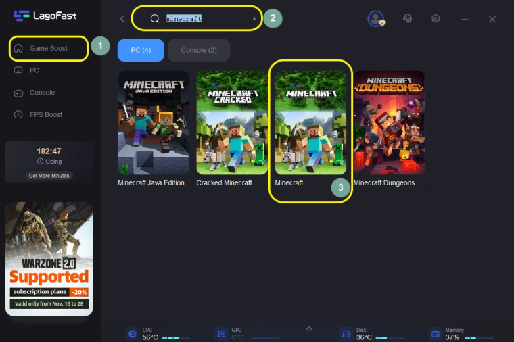514x342 pixels.
Task: Open the customer support headset icon
Action: [x=407, y=18]
